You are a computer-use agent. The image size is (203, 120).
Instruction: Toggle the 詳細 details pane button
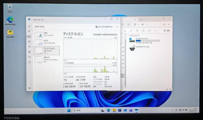click(x=167, y=31)
